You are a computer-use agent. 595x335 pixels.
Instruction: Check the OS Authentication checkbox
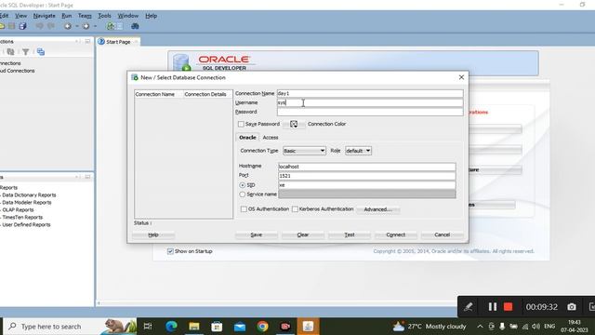coord(244,209)
